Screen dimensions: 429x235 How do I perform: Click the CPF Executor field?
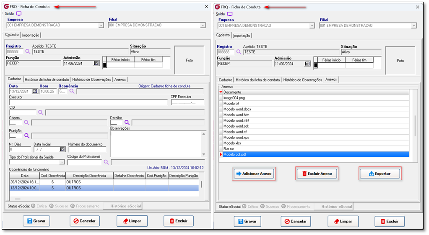[x=187, y=102]
